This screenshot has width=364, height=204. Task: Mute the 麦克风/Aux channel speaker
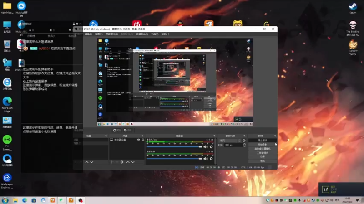(206, 146)
